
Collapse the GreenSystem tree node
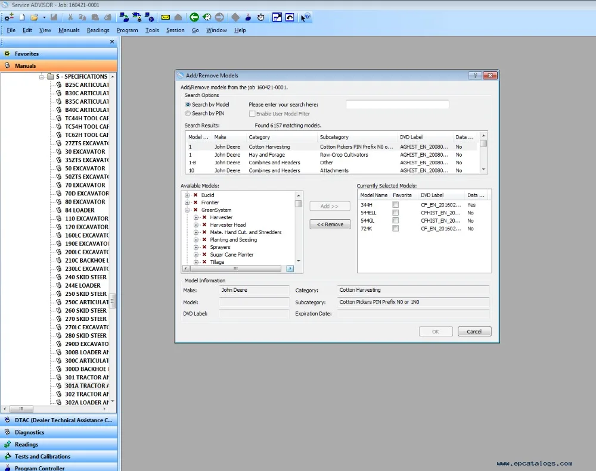[x=187, y=210]
